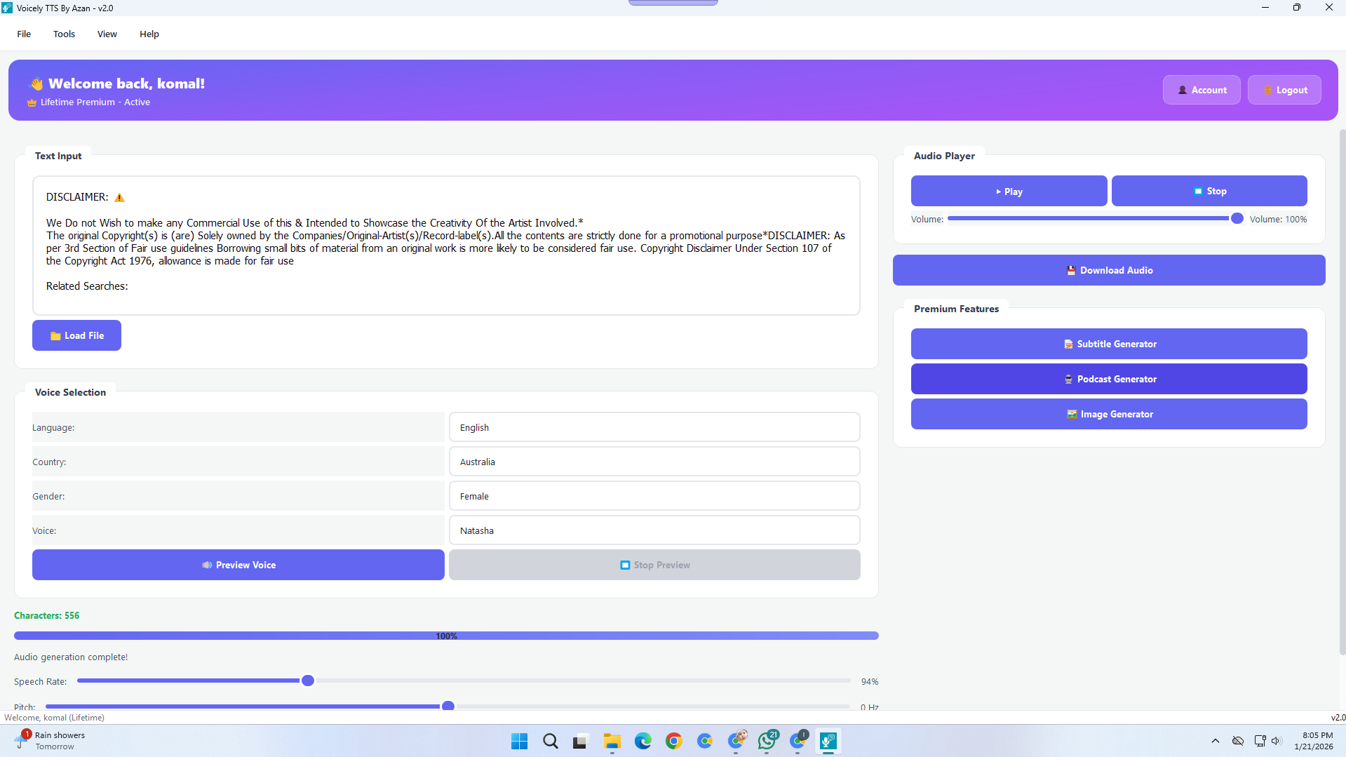Change the Voice dropdown from Natasha
This screenshot has height=757, width=1346.
tap(654, 530)
